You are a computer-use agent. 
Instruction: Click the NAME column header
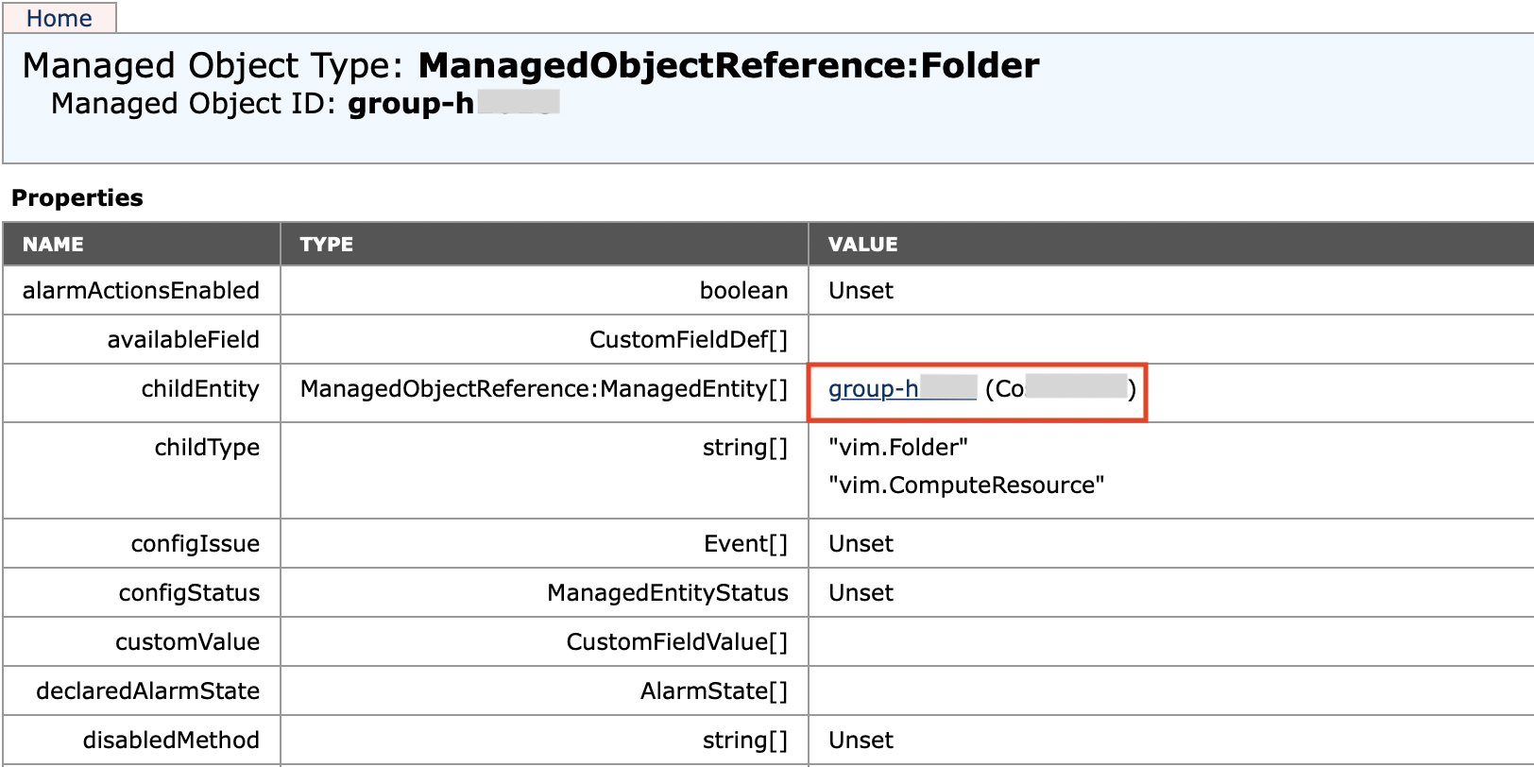[53, 245]
